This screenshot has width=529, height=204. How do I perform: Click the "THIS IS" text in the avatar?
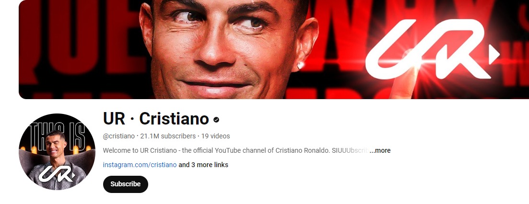(x=56, y=136)
